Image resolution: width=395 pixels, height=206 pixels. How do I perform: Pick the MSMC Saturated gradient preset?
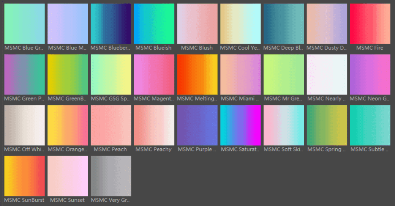240,125
